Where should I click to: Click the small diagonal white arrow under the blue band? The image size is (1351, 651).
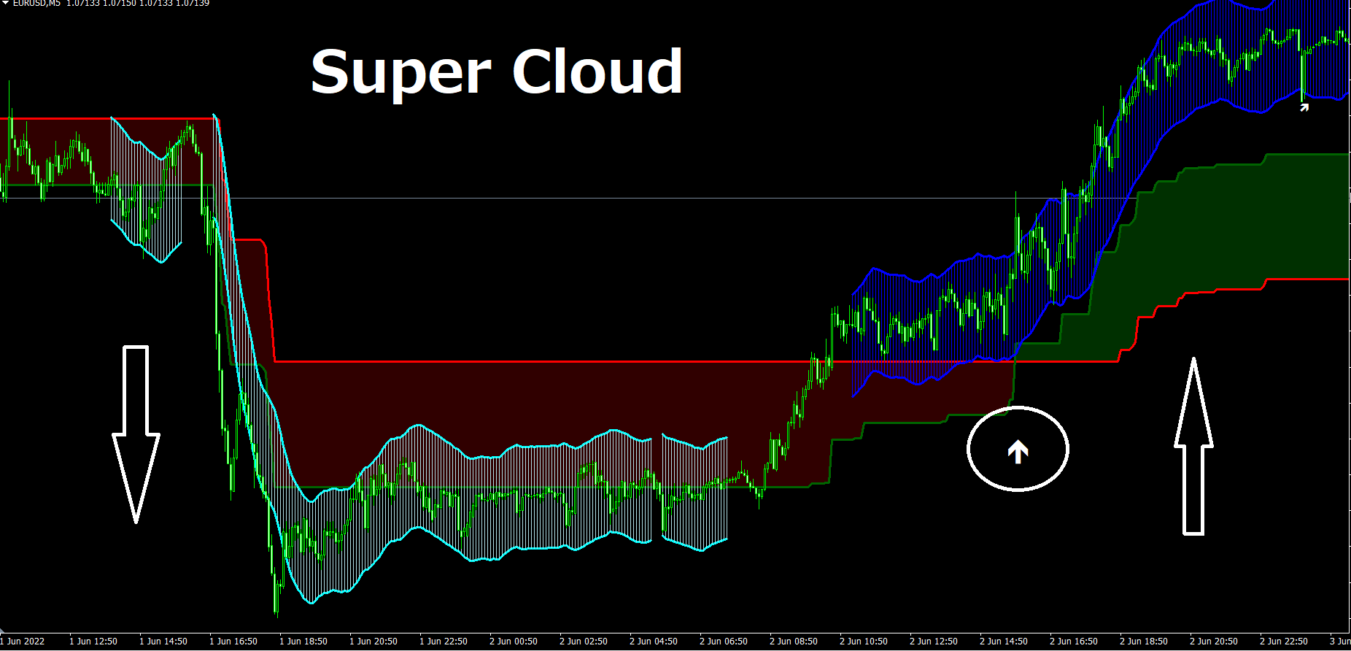1304,107
